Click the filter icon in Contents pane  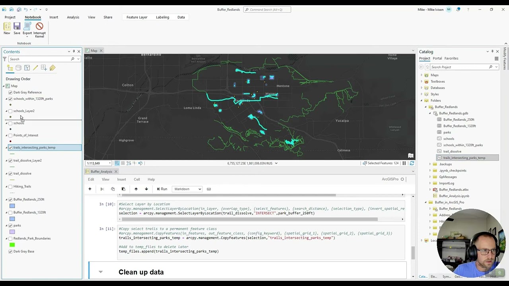pyautogui.click(x=5, y=59)
